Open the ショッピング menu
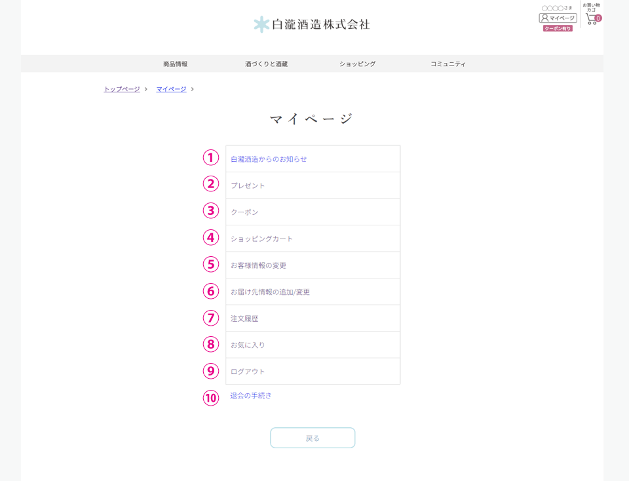 point(358,64)
